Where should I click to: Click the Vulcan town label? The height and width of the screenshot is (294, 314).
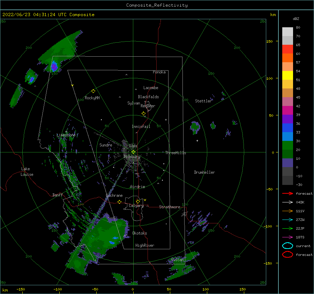click(178, 260)
